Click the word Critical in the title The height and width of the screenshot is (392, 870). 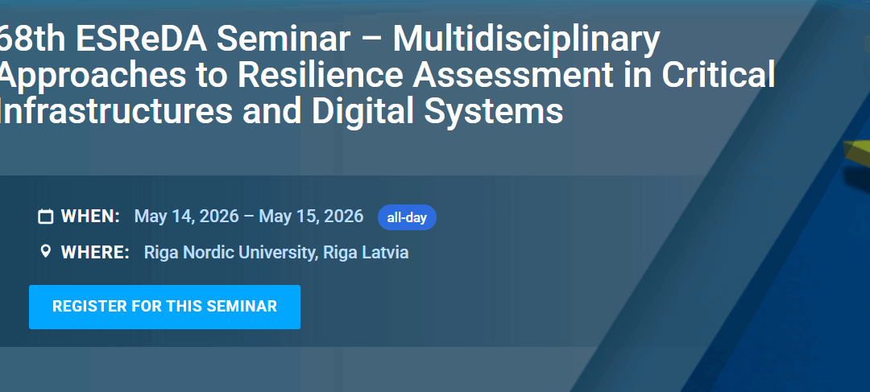tap(718, 75)
